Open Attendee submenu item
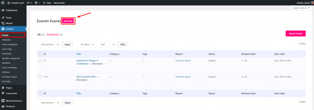This screenshot has width=314, height=110. [x=6, y=40]
